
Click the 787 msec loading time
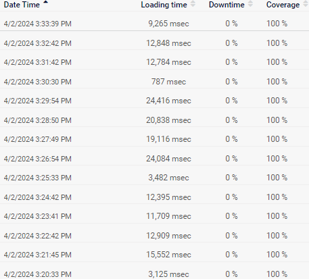point(168,82)
